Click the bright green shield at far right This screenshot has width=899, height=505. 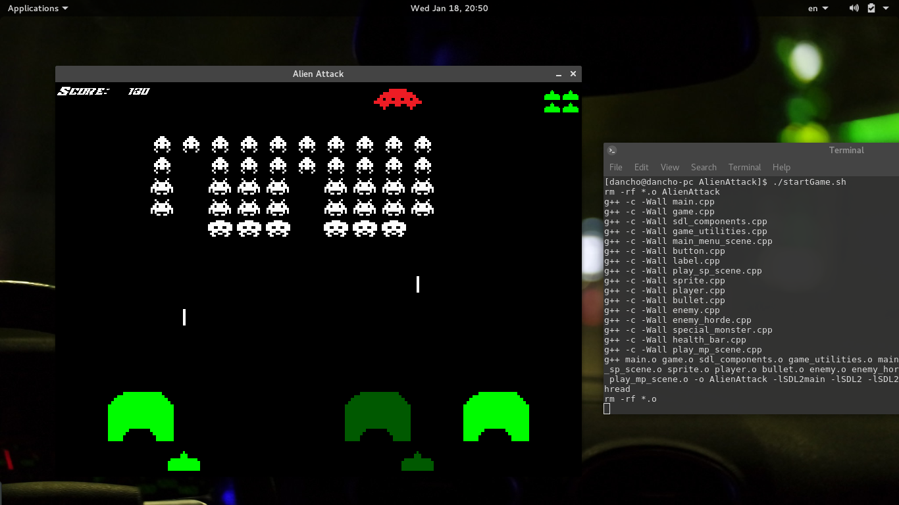pyautogui.click(x=496, y=416)
